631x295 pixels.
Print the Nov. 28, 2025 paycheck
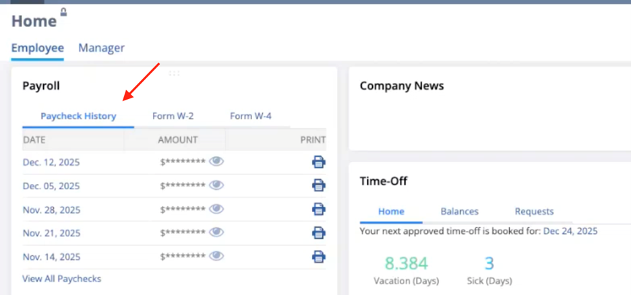tap(318, 209)
